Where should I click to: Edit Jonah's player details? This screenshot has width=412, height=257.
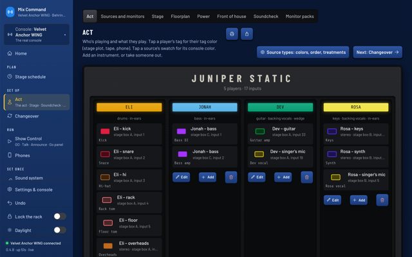[182, 177]
